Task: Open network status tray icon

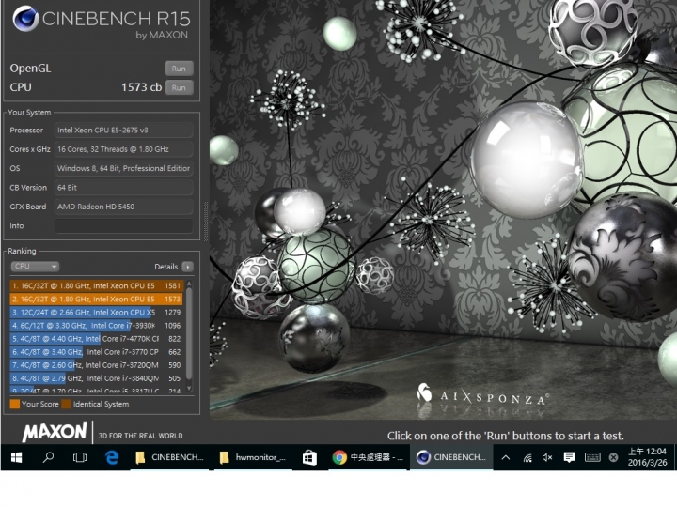Action: [x=527, y=457]
